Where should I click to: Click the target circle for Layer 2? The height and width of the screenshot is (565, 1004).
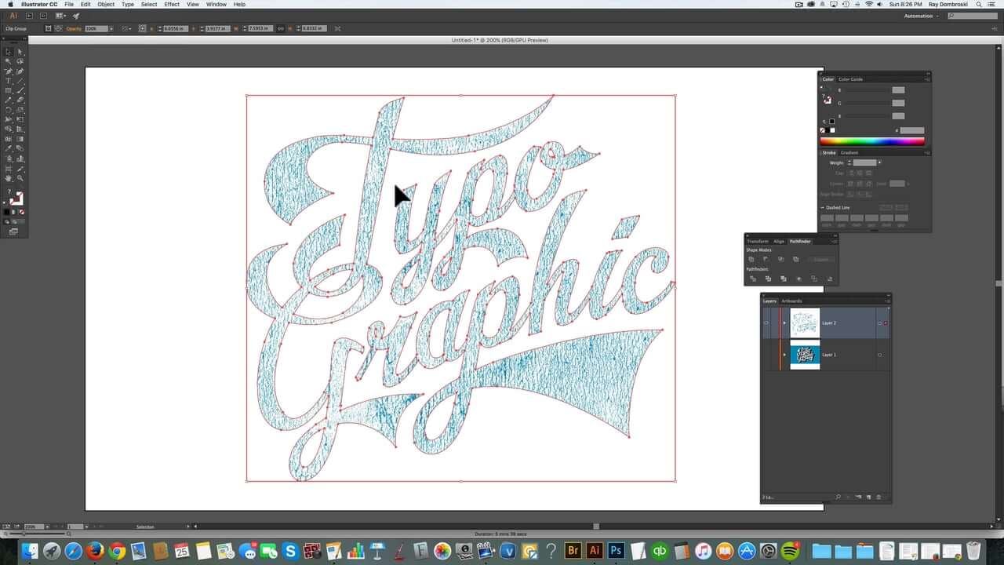pos(879,323)
